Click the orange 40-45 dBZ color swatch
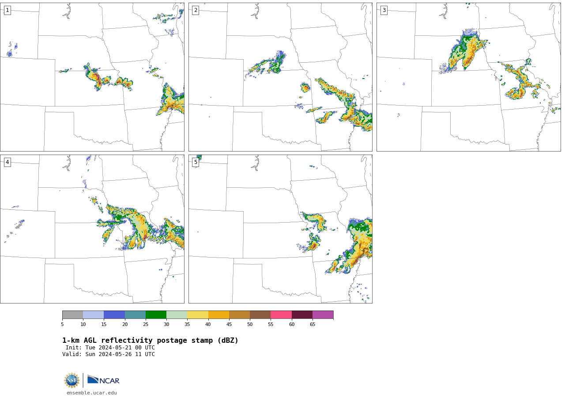 point(218,315)
